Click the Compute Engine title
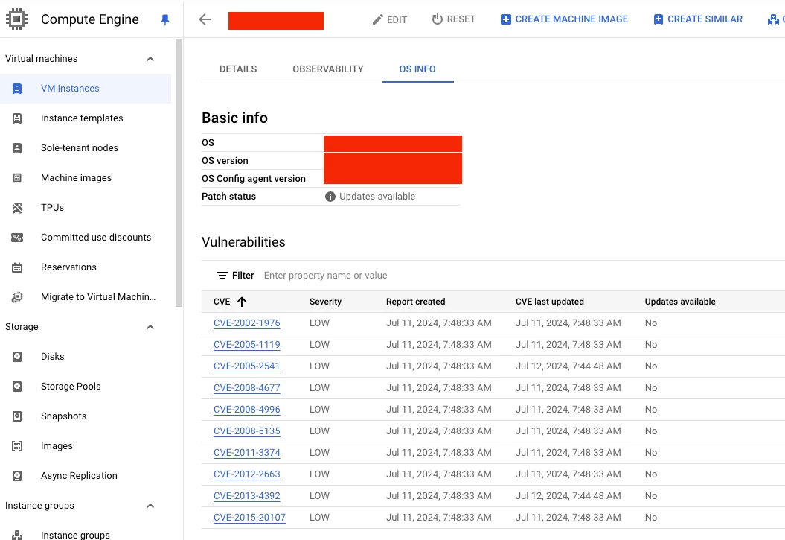 pos(90,19)
